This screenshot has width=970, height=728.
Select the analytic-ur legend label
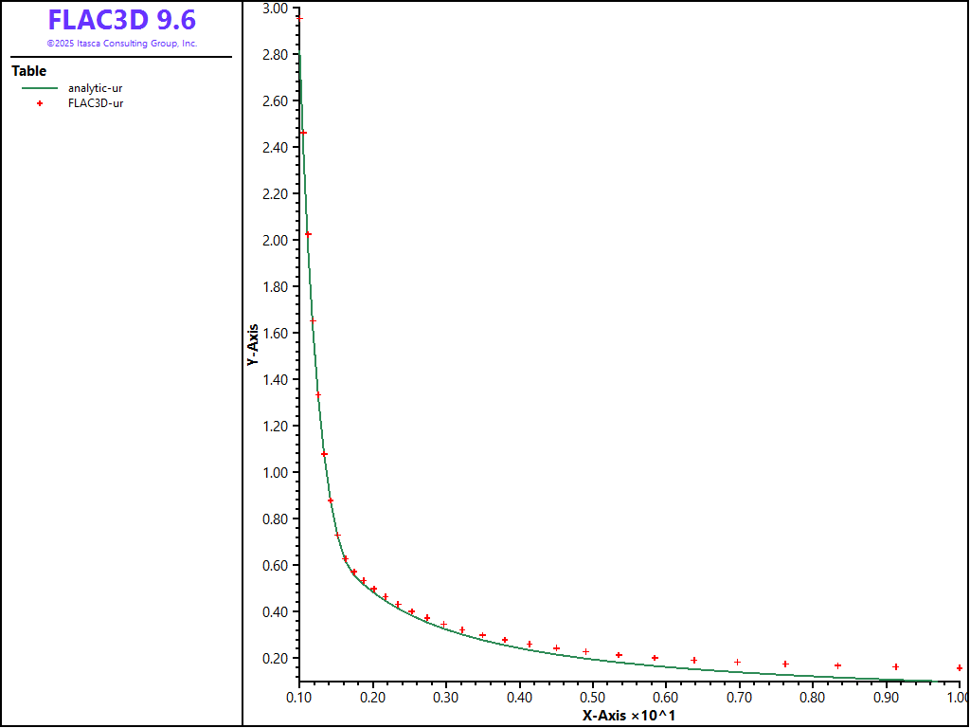(x=95, y=88)
